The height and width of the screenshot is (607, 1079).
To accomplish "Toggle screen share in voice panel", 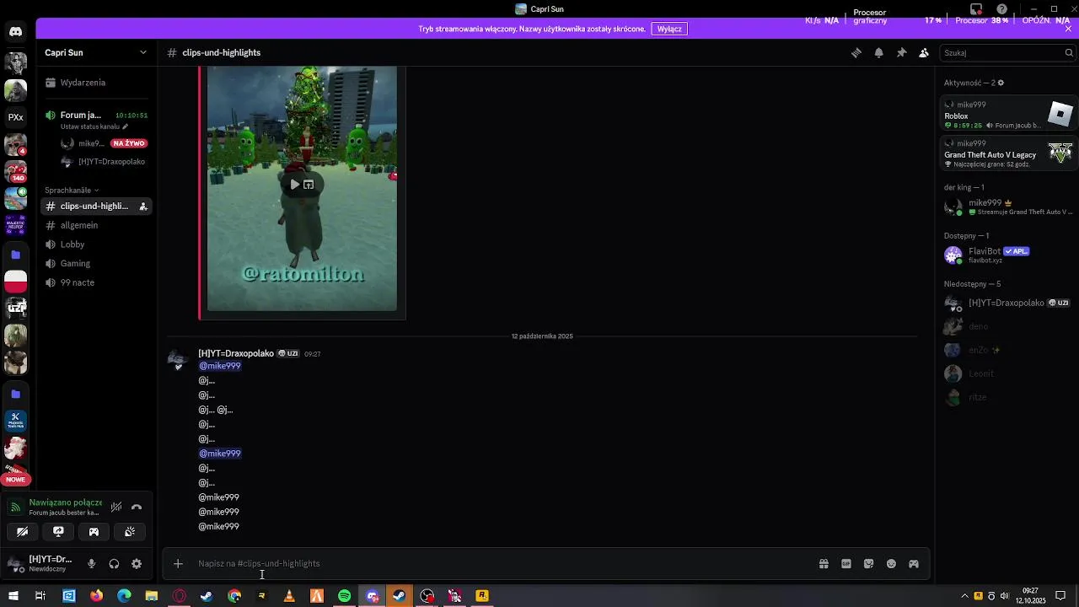I will [58, 532].
